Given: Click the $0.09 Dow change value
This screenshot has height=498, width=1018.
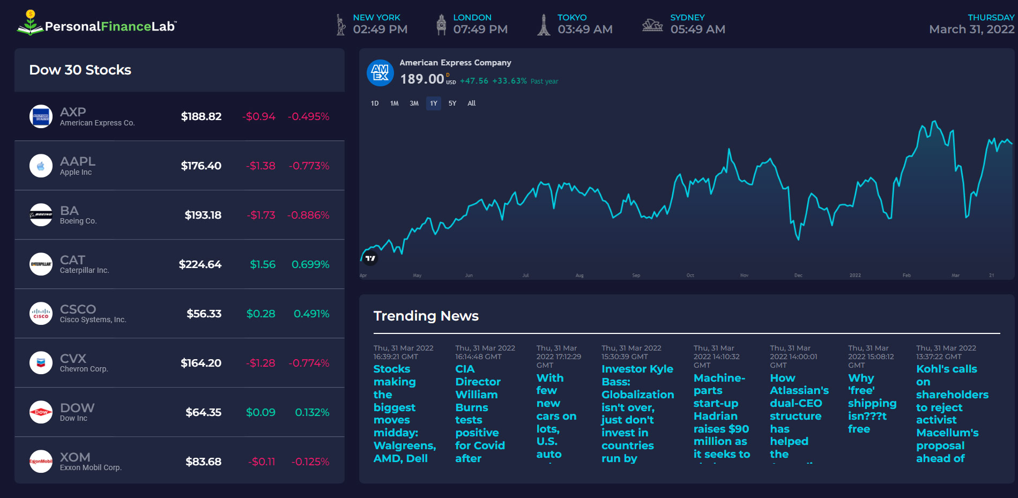Looking at the screenshot, I should [261, 412].
